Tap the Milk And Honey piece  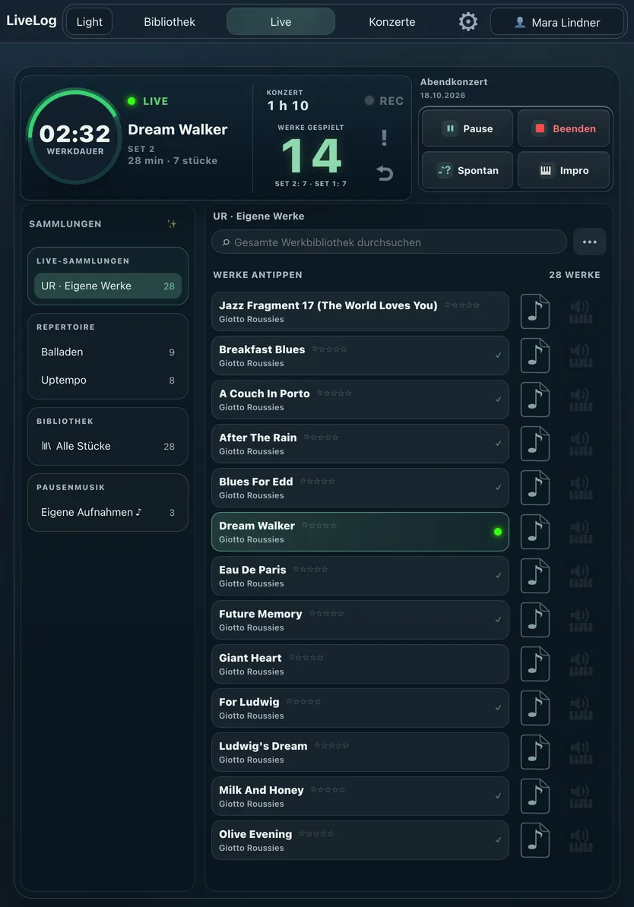360,796
